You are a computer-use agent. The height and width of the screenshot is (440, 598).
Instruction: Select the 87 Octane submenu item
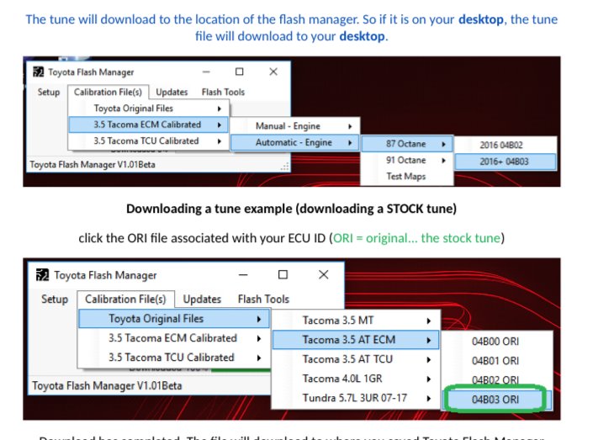407,144
